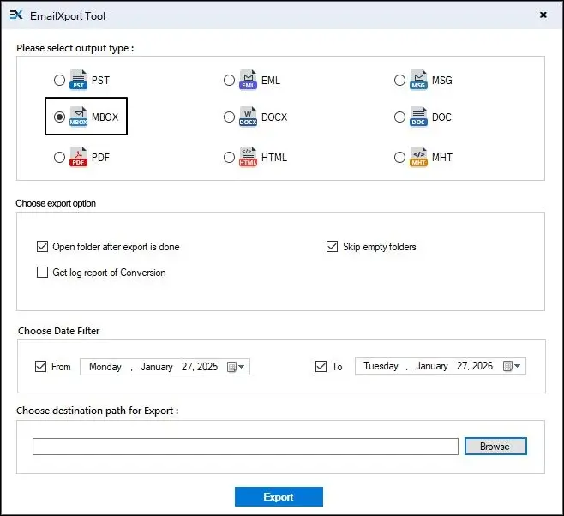The image size is (564, 516).
Task: Open calendar icon in To date field
Action: [x=507, y=366]
